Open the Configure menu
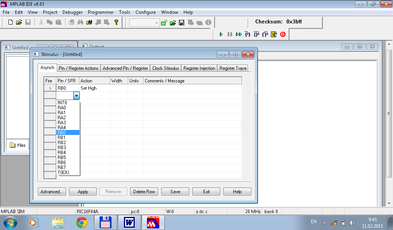Screen dimensions: 393x230 (145, 12)
